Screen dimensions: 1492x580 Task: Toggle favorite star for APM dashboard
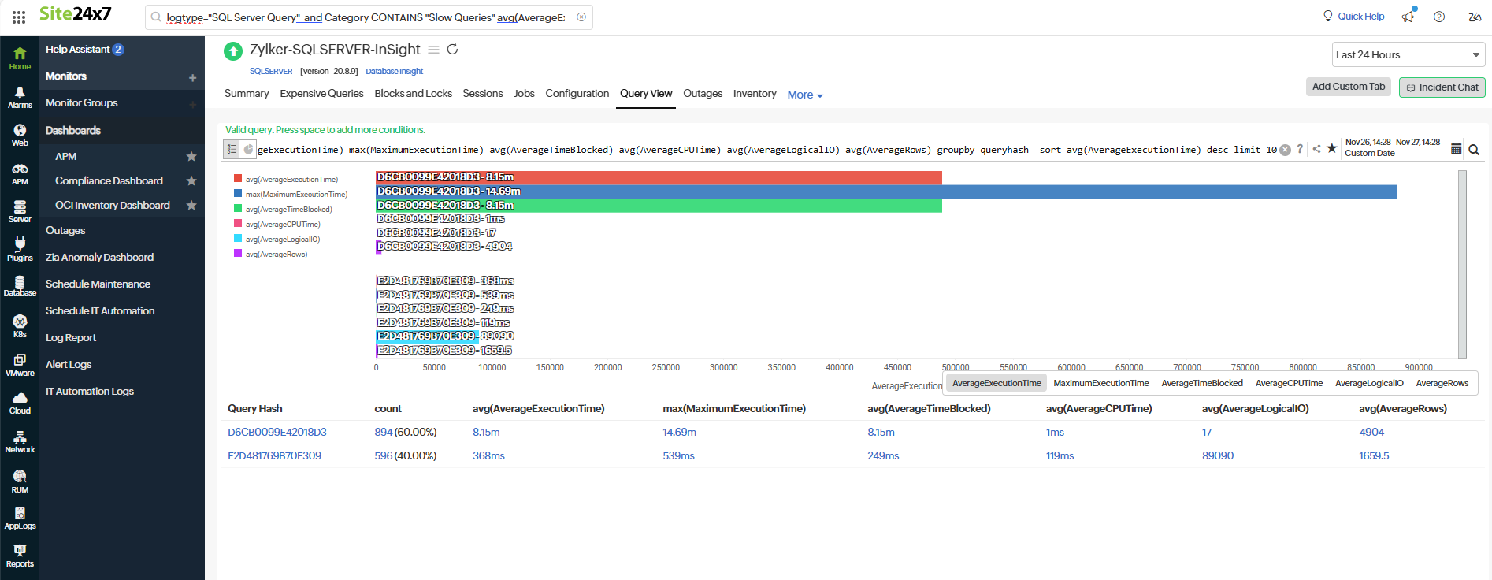pyautogui.click(x=191, y=156)
